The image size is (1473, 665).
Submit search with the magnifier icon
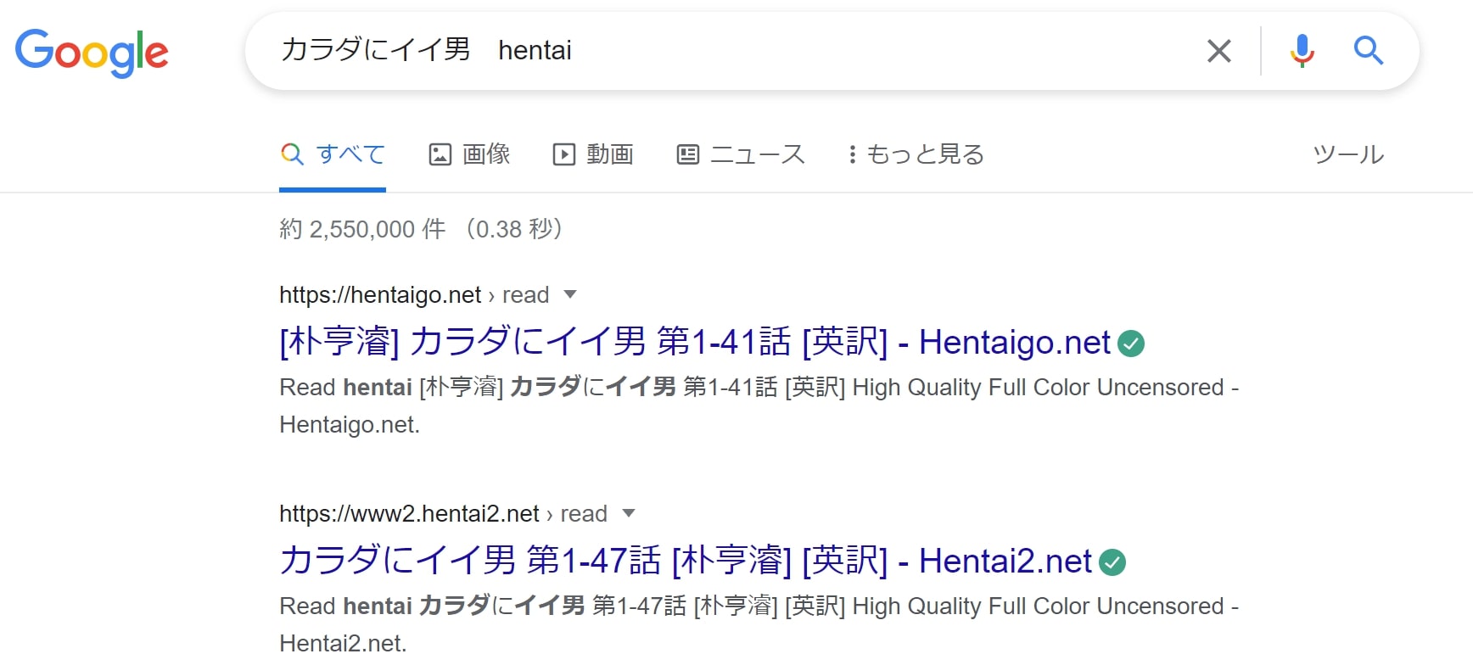pos(1368,51)
